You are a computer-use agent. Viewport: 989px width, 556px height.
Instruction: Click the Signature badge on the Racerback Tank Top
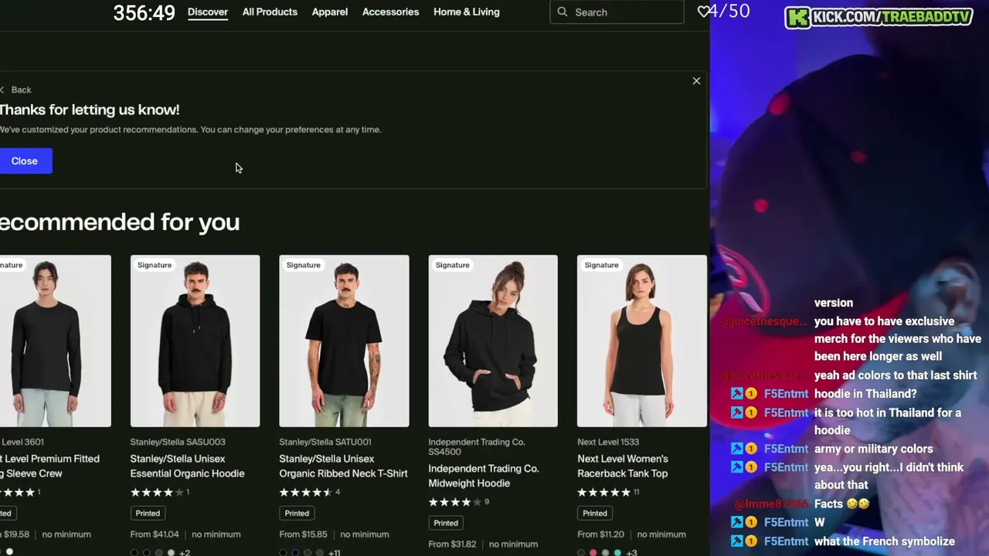(x=601, y=265)
